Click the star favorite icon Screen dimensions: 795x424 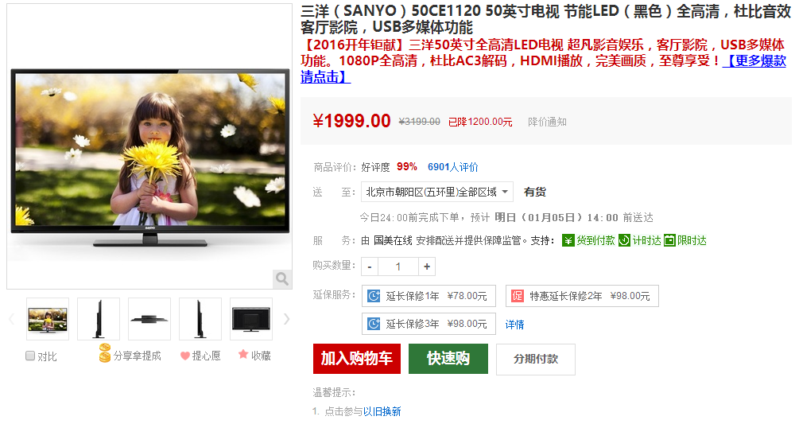point(243,354)
